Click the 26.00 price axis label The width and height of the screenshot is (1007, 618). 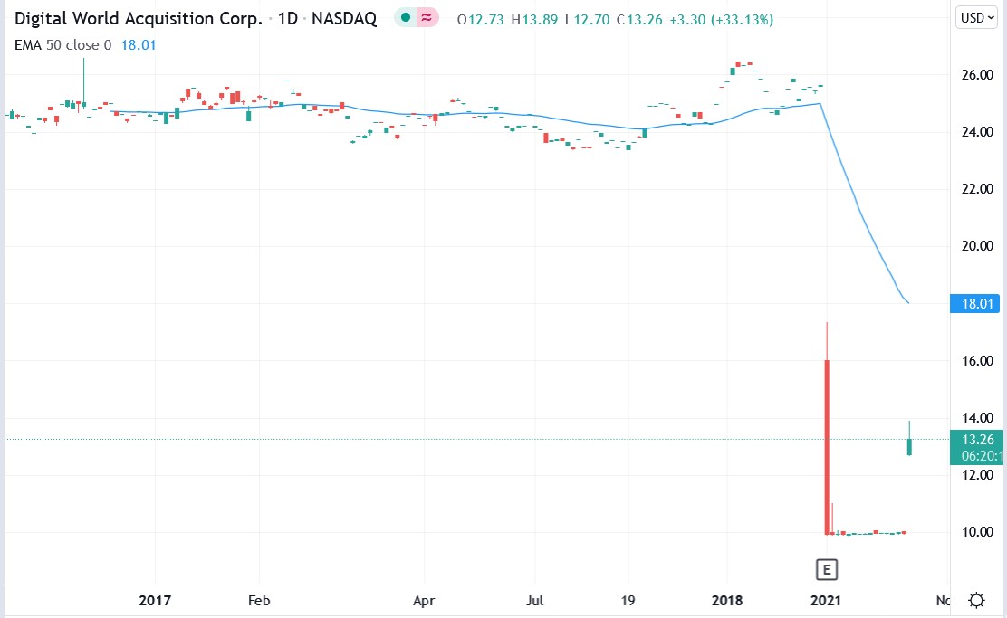point(977,75)
